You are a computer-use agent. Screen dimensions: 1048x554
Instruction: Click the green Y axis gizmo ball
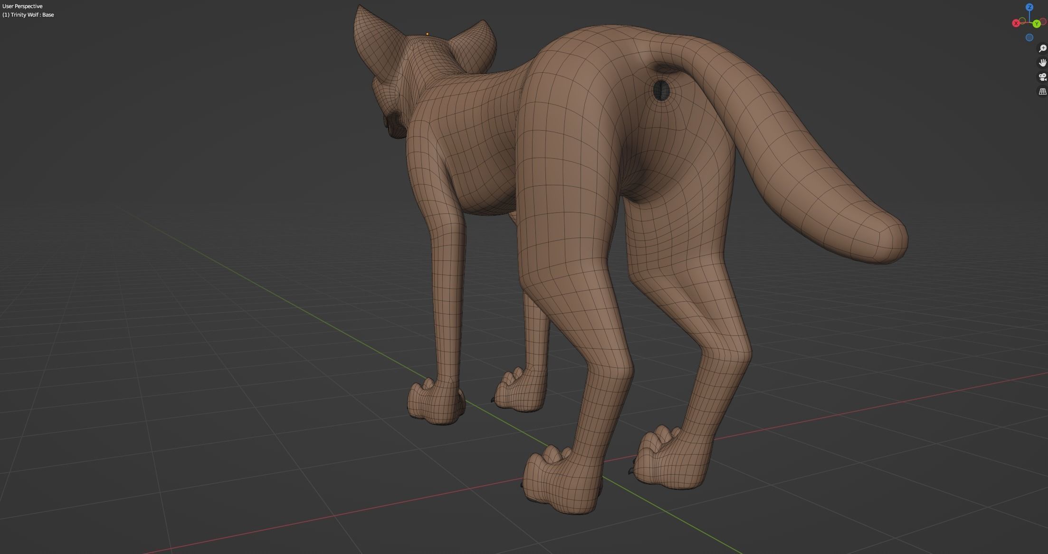pyautogui.click(x=1037, y=24)
